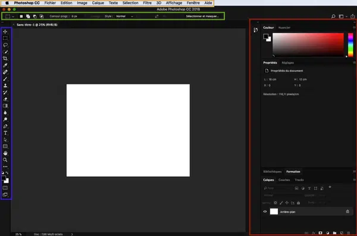Click the Arrière-plan layer thumbnail
Viewport: 357px width, 236px height.
[274, 212]
